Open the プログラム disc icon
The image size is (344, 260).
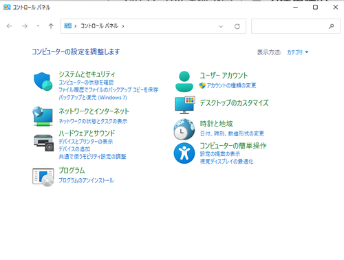(x=43, y=177)
